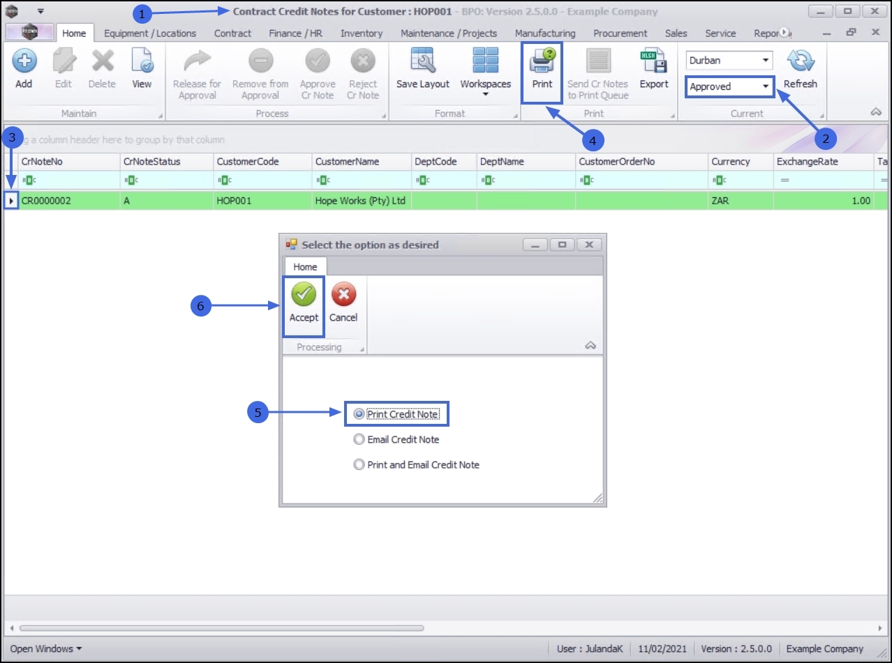Expand the Maintain group launcher
Screen dimensions: 892x663
tap(161, 116)
